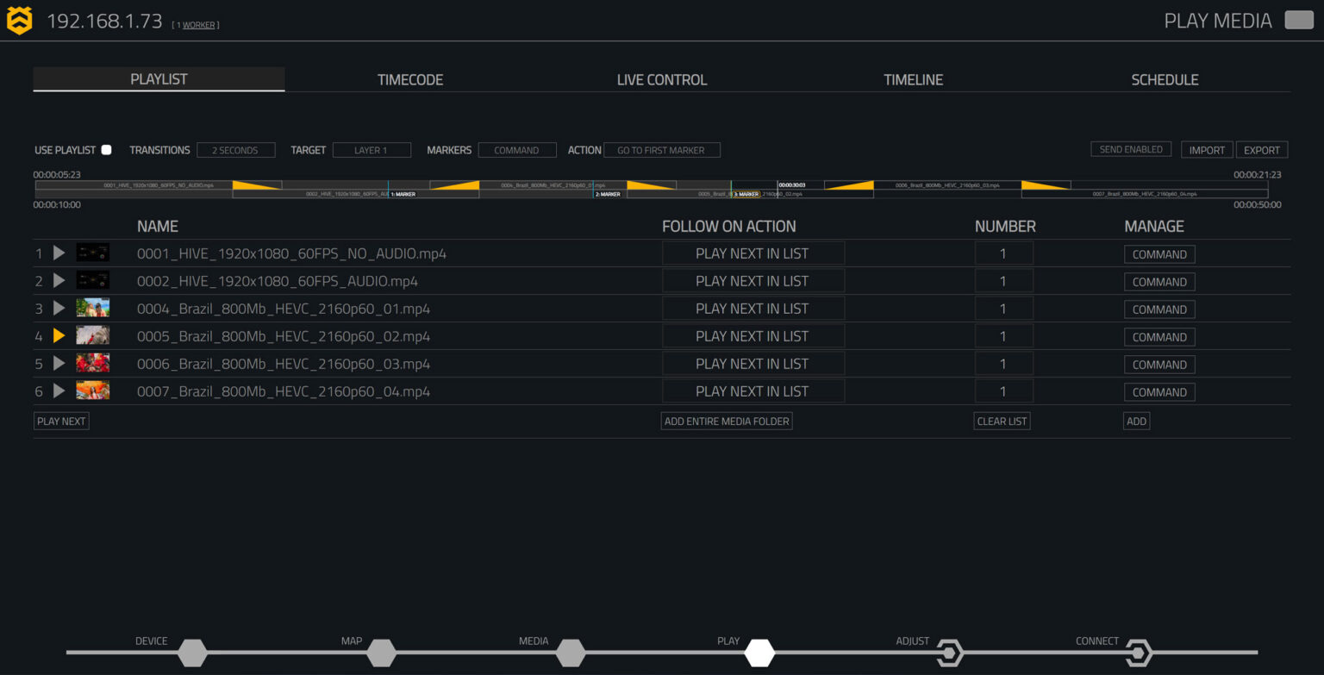
Task: Enable the USE PLAYLIST checkbox
Action: 106,149
